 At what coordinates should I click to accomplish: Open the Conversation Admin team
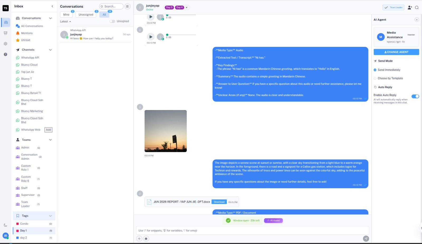tap(28, 157)
